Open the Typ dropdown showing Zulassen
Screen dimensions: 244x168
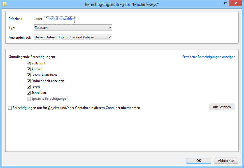click(x=73, y=28)
